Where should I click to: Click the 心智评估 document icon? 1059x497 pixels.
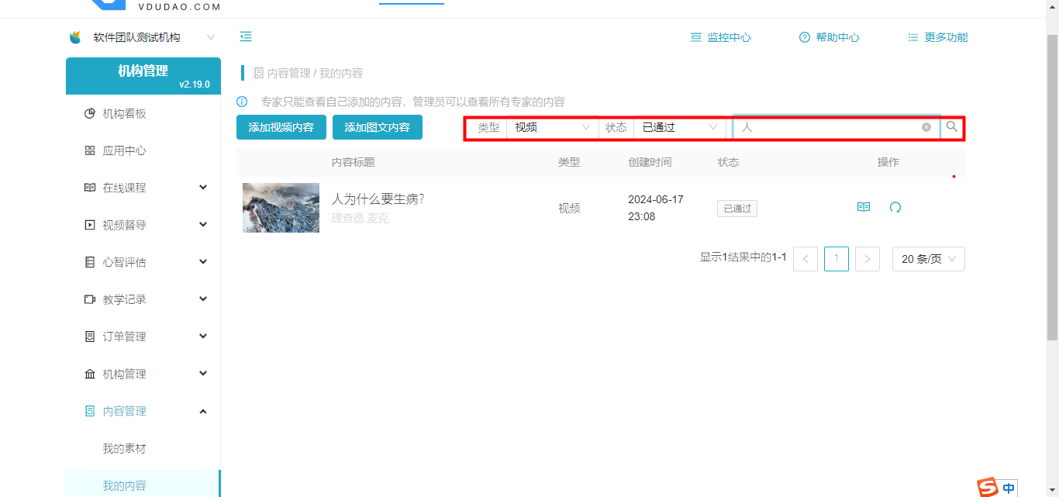pos(89,262)
